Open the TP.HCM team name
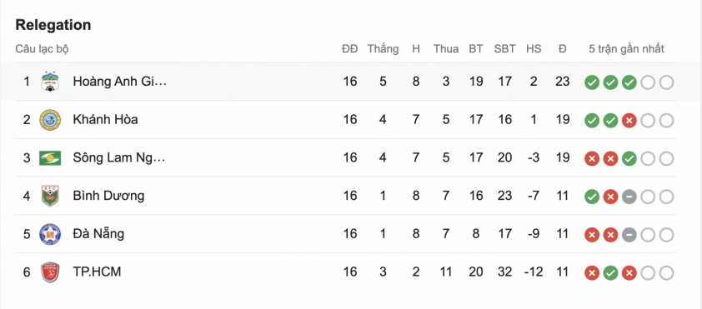The height and width of the screenshot is (309, 702). point(97,272)
